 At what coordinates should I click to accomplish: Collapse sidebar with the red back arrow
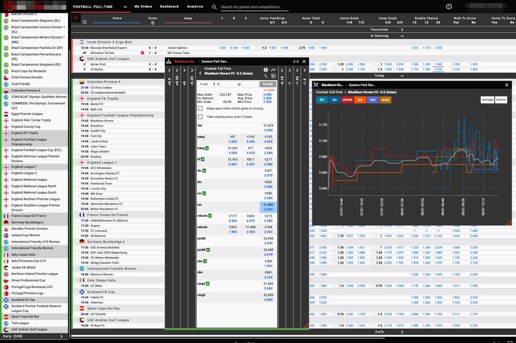[x=76, y=18]
